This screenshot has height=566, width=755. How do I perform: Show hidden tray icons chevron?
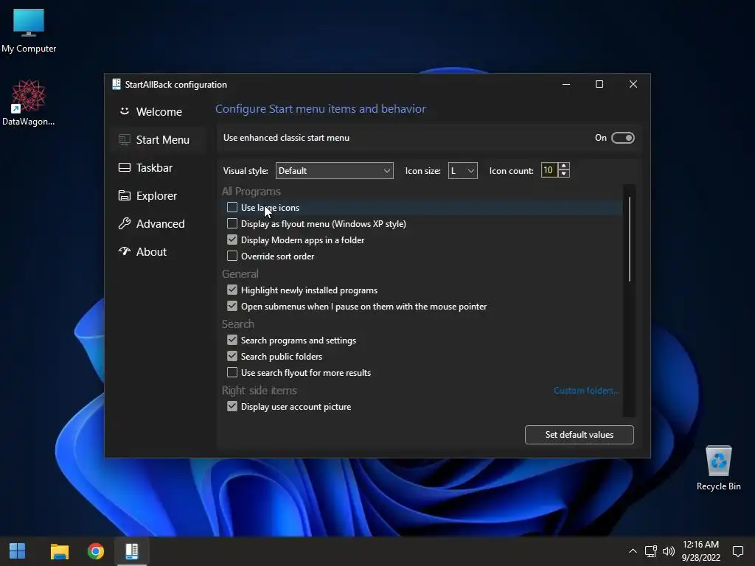point(633,551)
